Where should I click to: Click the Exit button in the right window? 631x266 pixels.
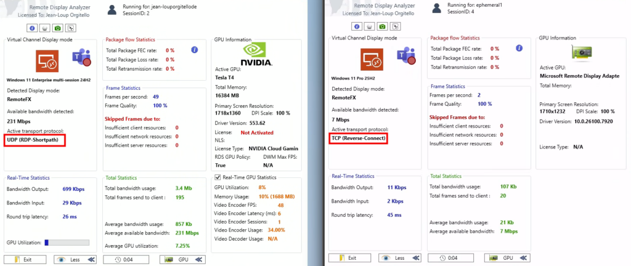coord(348,259)
